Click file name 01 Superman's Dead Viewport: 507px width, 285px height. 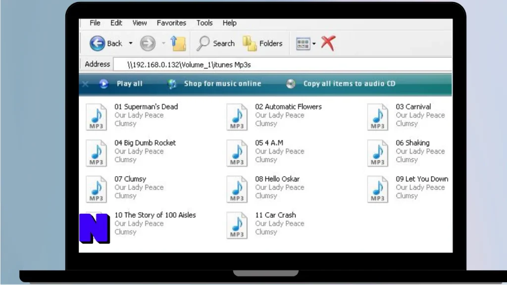[146, 107]
